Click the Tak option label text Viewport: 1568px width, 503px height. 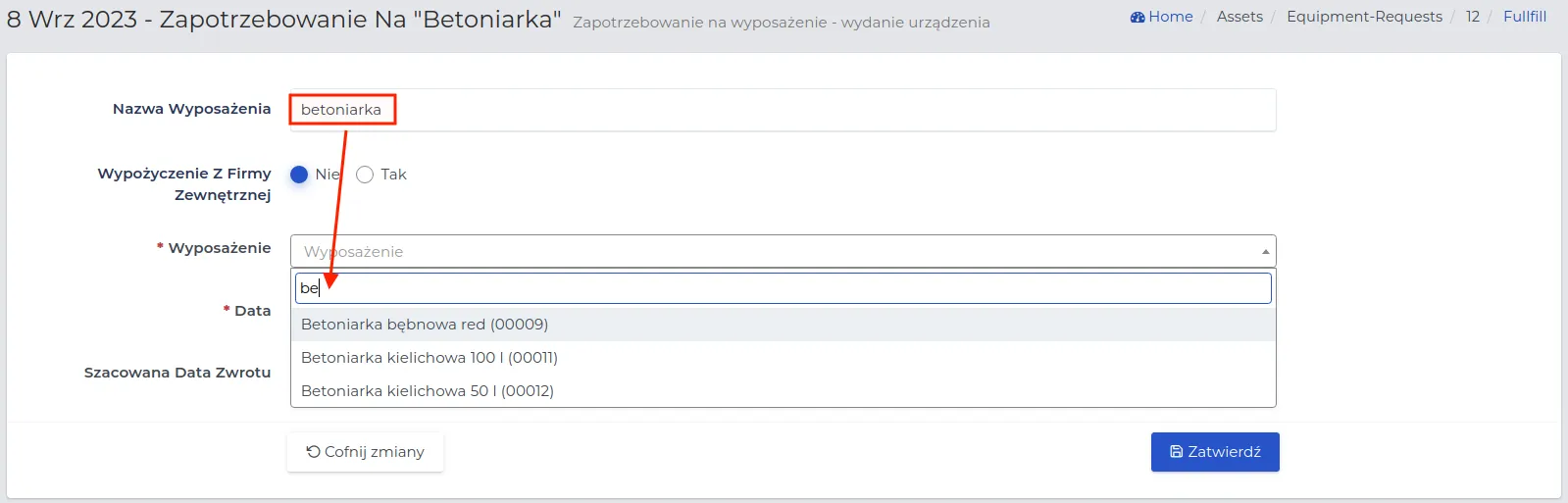393,175
